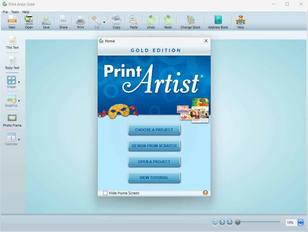Click the Choose a Project button
This screenshot has height=232, width=308.
tap(154, 130)
